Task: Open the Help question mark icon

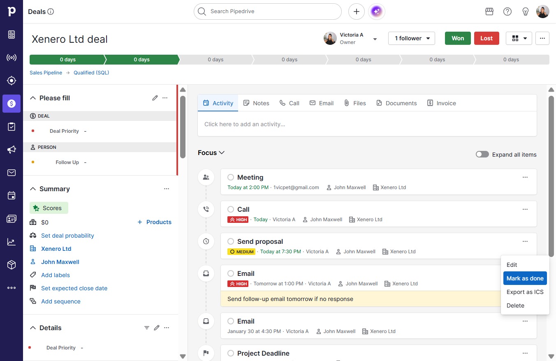Action: coord(507,12)
